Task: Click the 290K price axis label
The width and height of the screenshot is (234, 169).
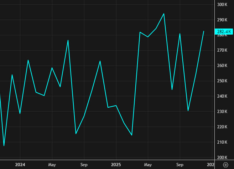Action: point(223,20)
